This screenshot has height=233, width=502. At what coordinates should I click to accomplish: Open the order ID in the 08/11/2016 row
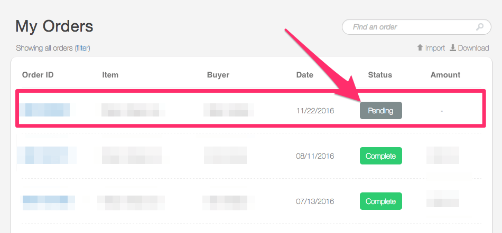point(48,156)
